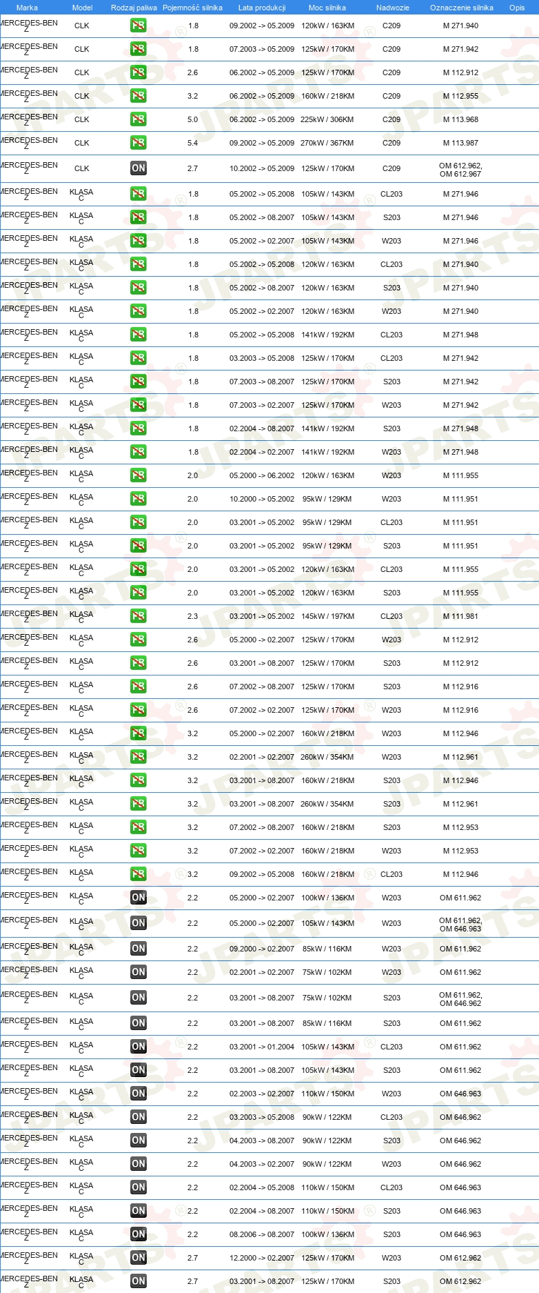The image size is (539, 1293).
Task: Click the 5.0 engine capacity value
Action: pos(192,119)
